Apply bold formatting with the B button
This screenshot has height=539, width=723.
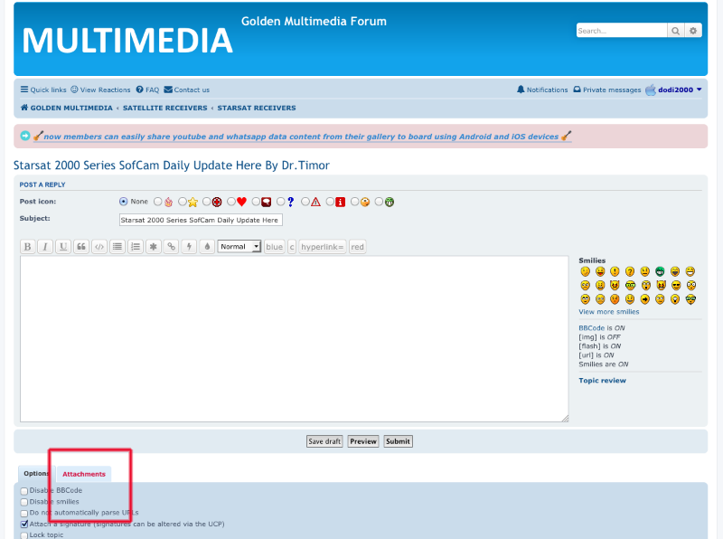tap(28, 247)
